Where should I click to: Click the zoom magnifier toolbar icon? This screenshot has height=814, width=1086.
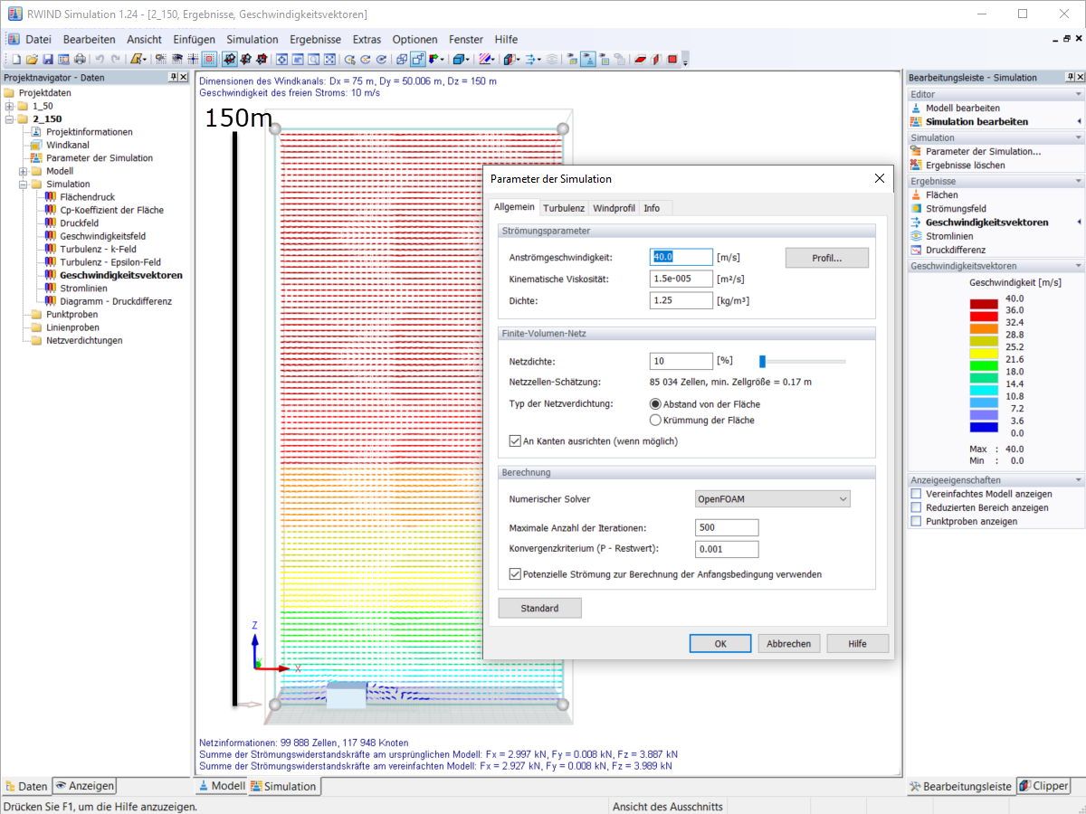[314, 60]
